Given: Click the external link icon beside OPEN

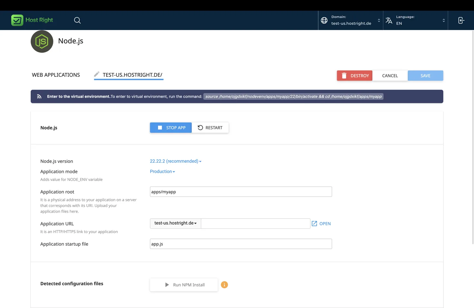Looking at the screenshot, I should 314,224.
